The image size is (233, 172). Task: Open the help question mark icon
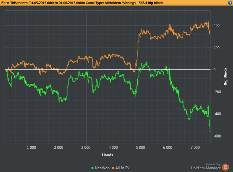click(230, 3)
